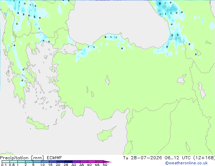The height and width of the screenshot is (166, 215).
Task: Pick the 0.5–1 mm legend color swatch
Action: [x=14, y=162]
